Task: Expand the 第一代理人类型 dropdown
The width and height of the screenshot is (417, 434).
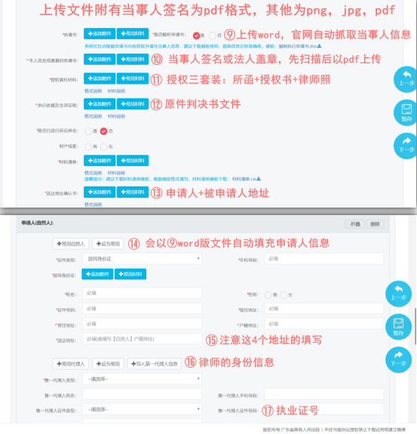Action: (x=142, y=379)
